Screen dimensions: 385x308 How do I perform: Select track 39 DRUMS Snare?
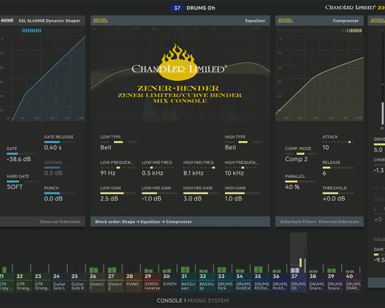(x=335, y=283)
